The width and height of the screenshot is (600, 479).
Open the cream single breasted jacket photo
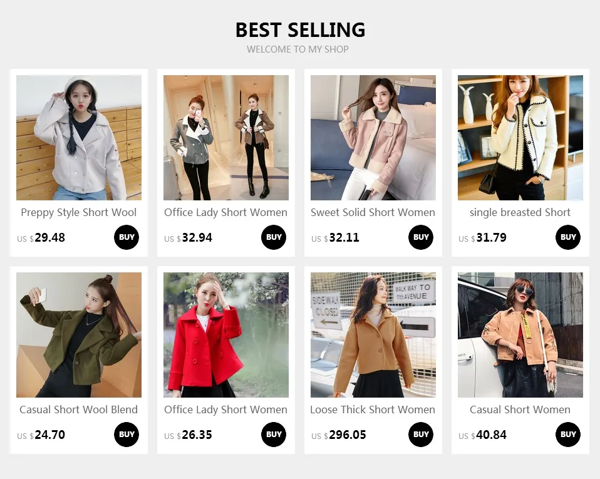point(520,138)
